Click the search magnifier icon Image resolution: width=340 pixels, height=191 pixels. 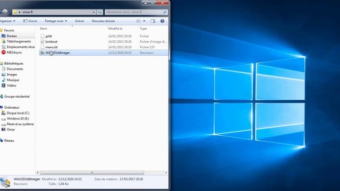coord(165,12)
